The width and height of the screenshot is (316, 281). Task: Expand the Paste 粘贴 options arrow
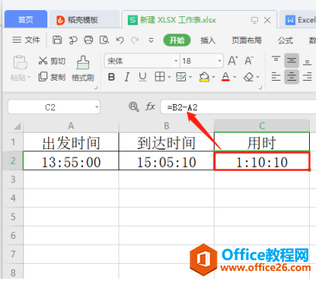click(29, 77)
